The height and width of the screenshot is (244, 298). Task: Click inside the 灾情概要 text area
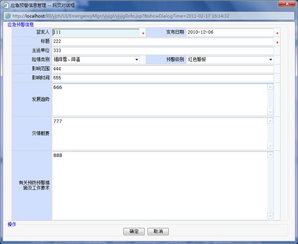(160, 133)
